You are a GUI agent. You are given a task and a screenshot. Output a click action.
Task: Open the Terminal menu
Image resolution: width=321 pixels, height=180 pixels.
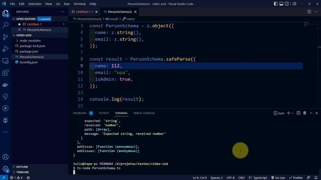(x=79, y=4)
